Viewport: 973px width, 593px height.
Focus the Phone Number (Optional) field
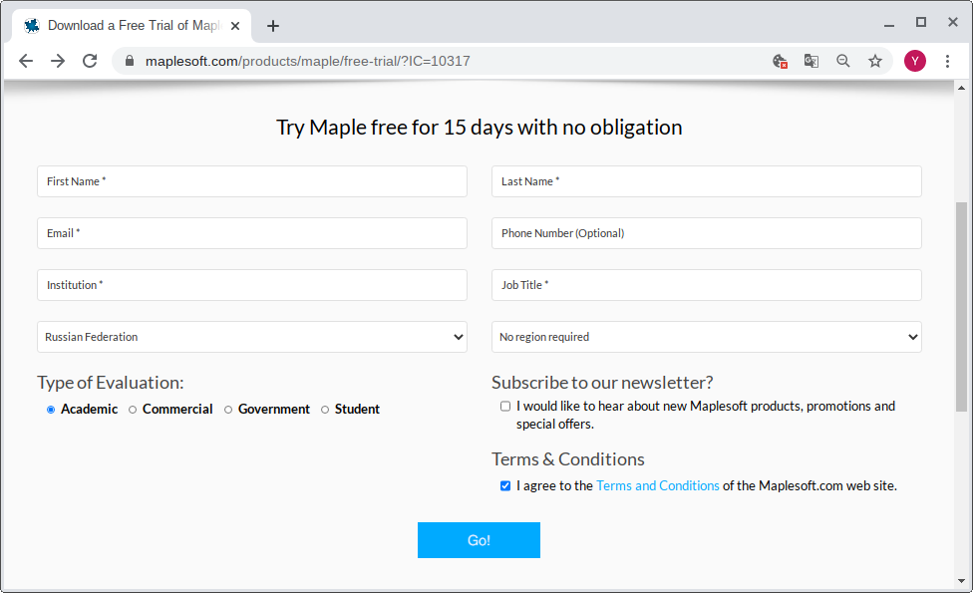[x=706, y=233]
